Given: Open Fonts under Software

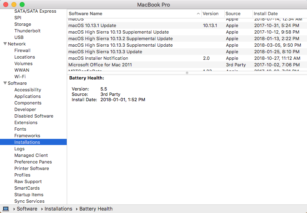Looking at the screenshot, I should click(20, 129).
